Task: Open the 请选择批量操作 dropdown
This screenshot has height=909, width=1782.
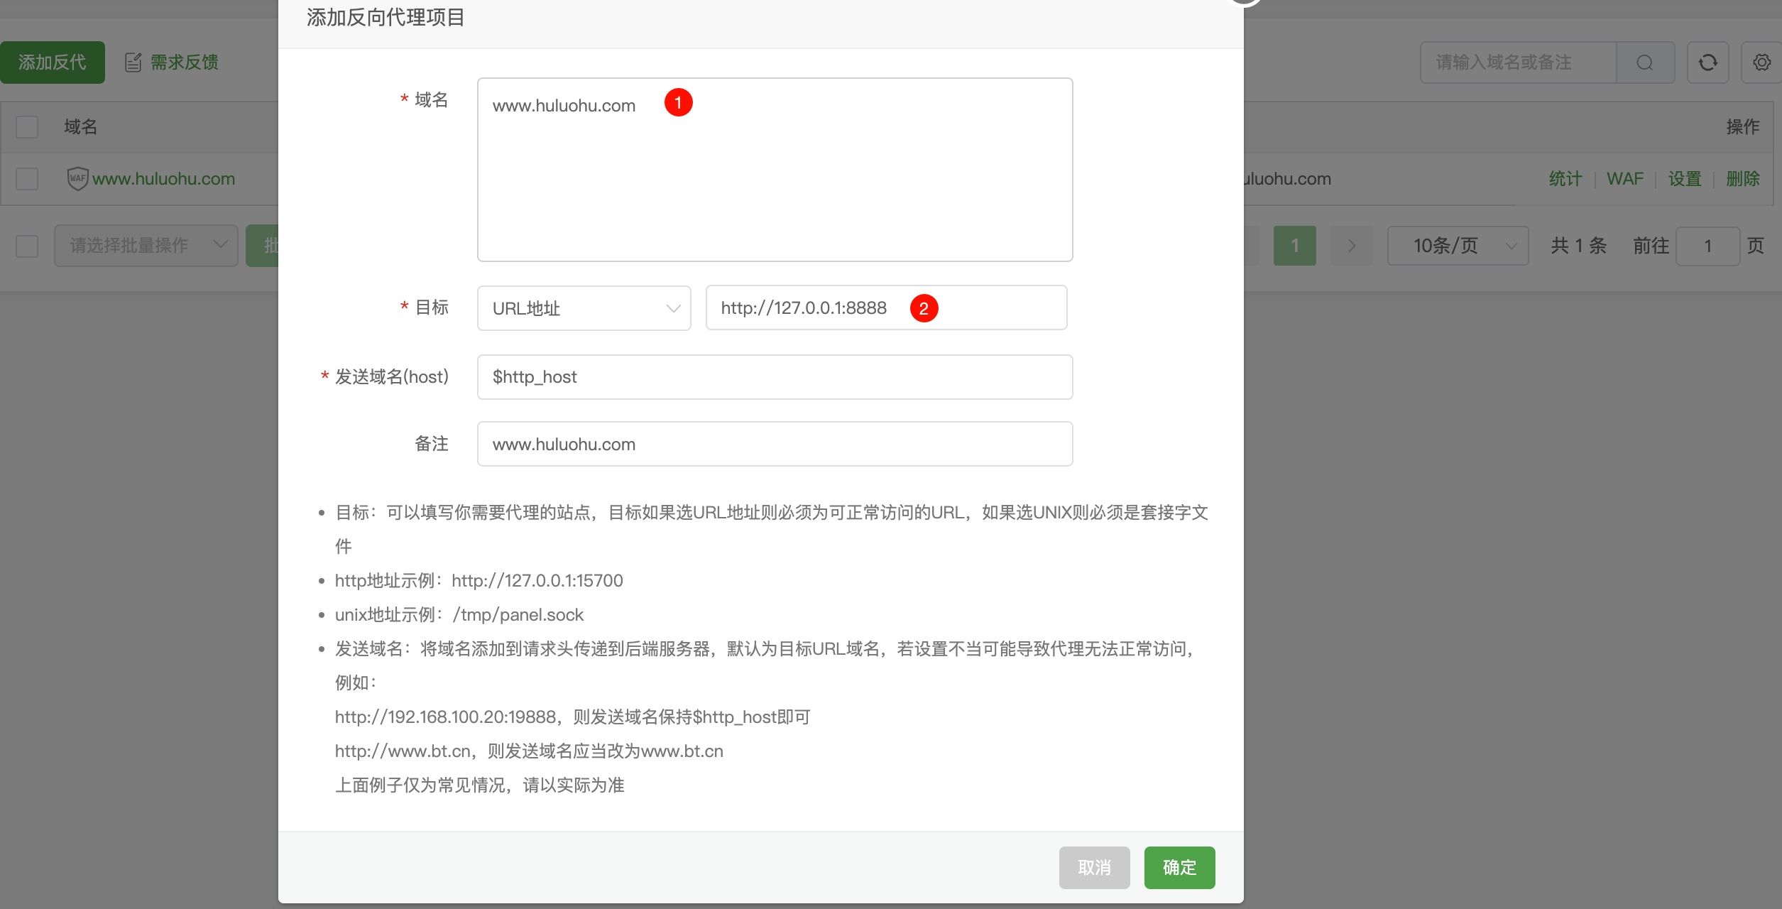Action: pyautogui.click(x=146, y=246)
